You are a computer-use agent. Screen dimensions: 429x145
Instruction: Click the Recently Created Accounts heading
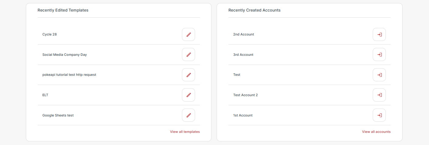pos(254,10)
